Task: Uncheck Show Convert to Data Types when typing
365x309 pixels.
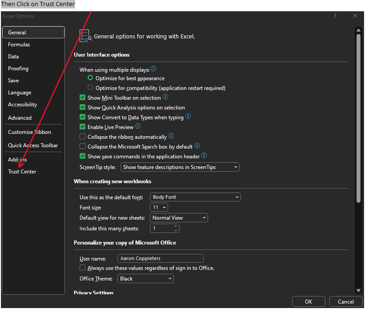Action: [82, 117]
